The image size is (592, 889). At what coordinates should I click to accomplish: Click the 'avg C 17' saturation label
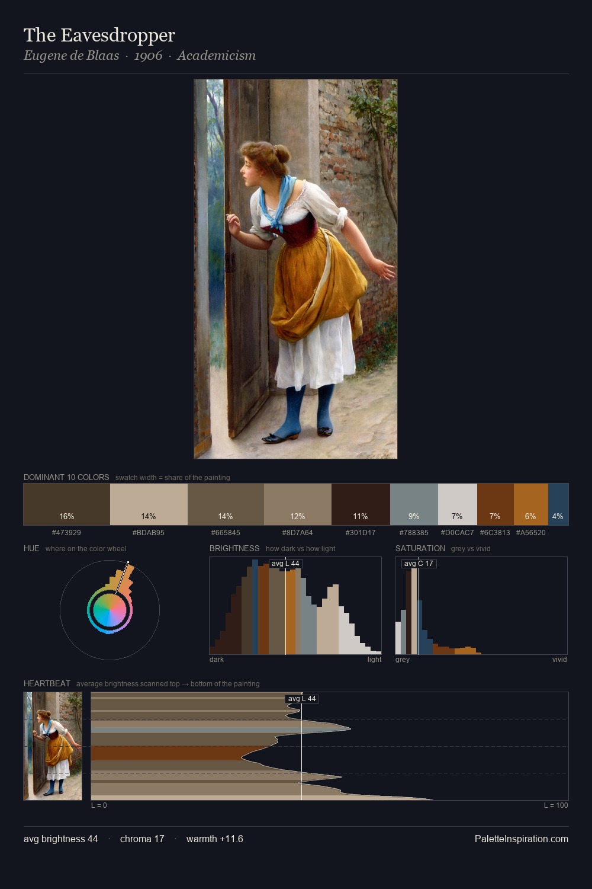pos(419,564)
